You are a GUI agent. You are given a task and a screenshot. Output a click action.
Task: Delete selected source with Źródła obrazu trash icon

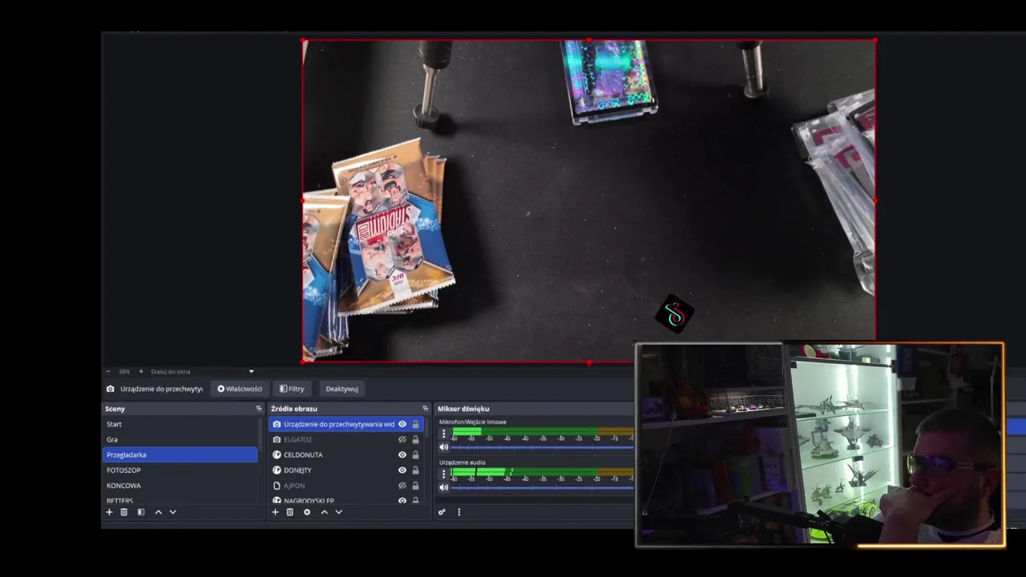pyautogui.click(x=289, y=512)
